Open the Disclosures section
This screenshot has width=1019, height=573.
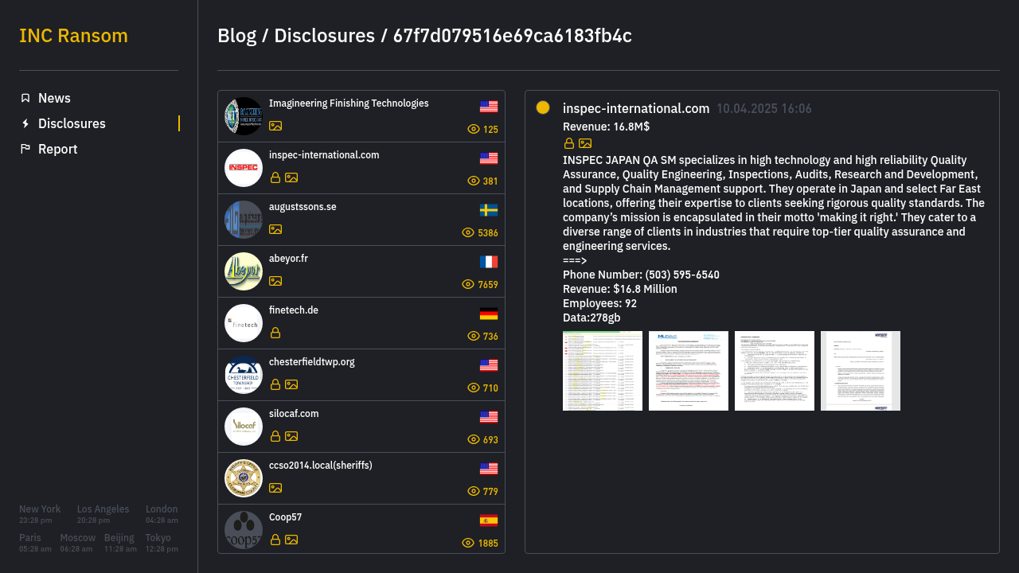point(72,123)
